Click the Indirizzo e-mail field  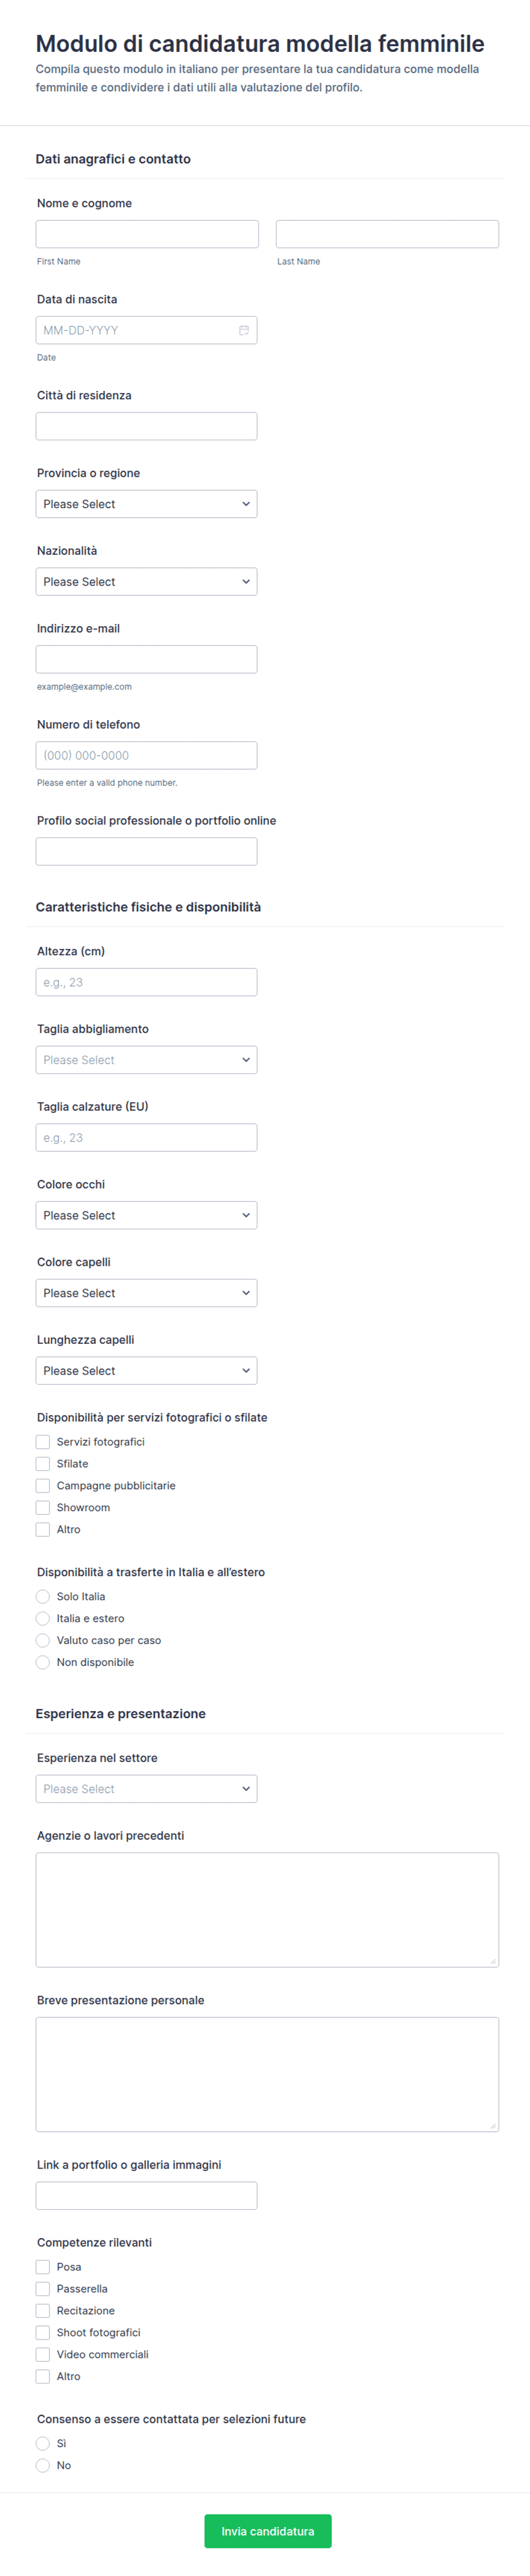[x=146, y=659]
